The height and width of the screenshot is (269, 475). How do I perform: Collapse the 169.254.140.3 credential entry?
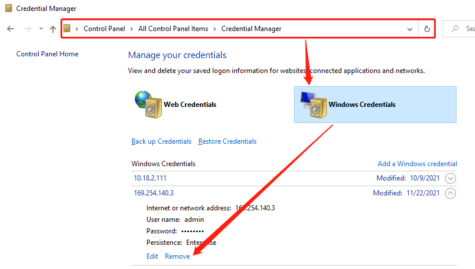point(451,193)
